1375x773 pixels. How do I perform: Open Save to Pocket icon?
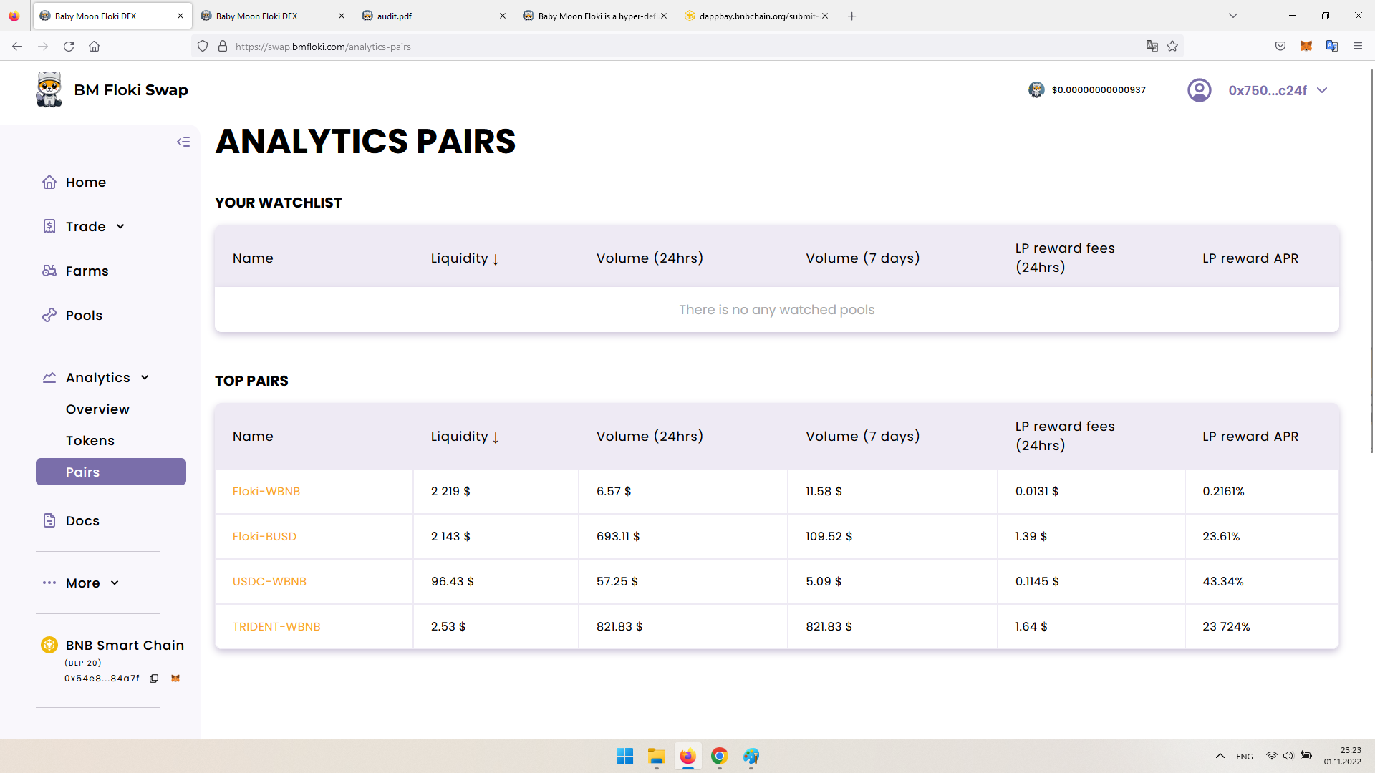point(1280,46)
